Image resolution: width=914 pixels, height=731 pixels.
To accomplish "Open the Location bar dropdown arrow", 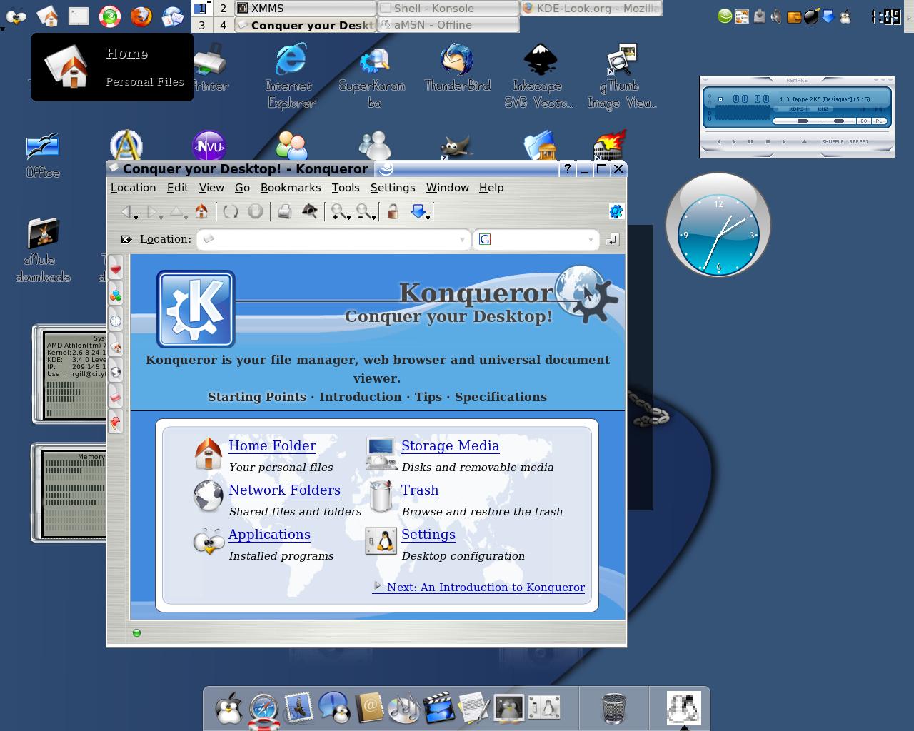I will pos(462,240).
